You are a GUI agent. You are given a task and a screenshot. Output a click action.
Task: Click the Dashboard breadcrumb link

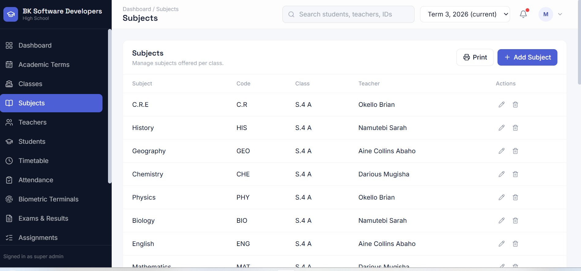coord(137,9)
